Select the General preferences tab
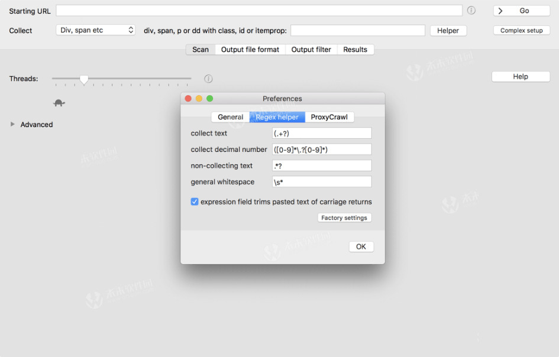 pyautogui.click(x=230, y=117)
